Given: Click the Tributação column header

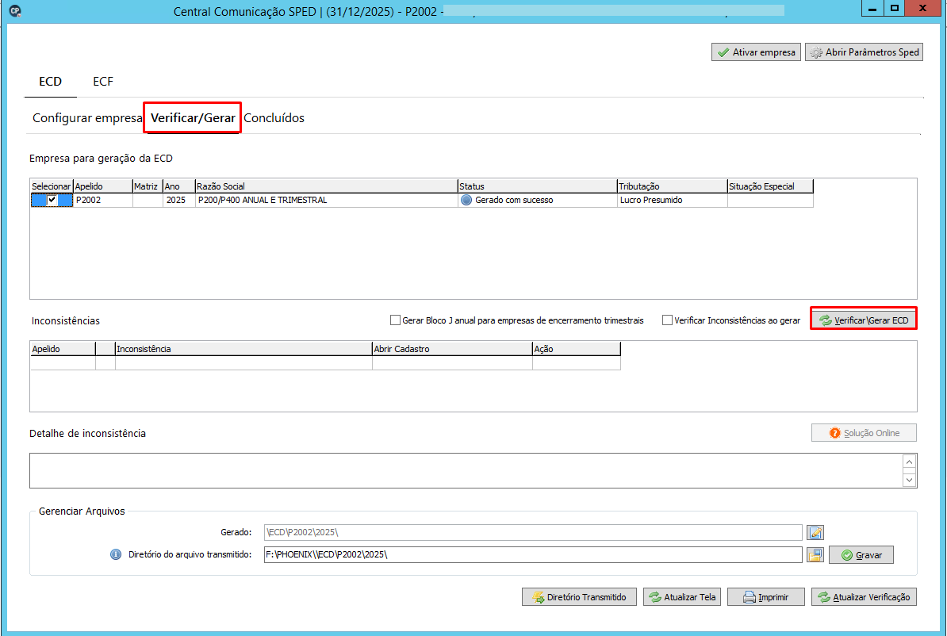Looking at the screenshot, I should [672, 186].
